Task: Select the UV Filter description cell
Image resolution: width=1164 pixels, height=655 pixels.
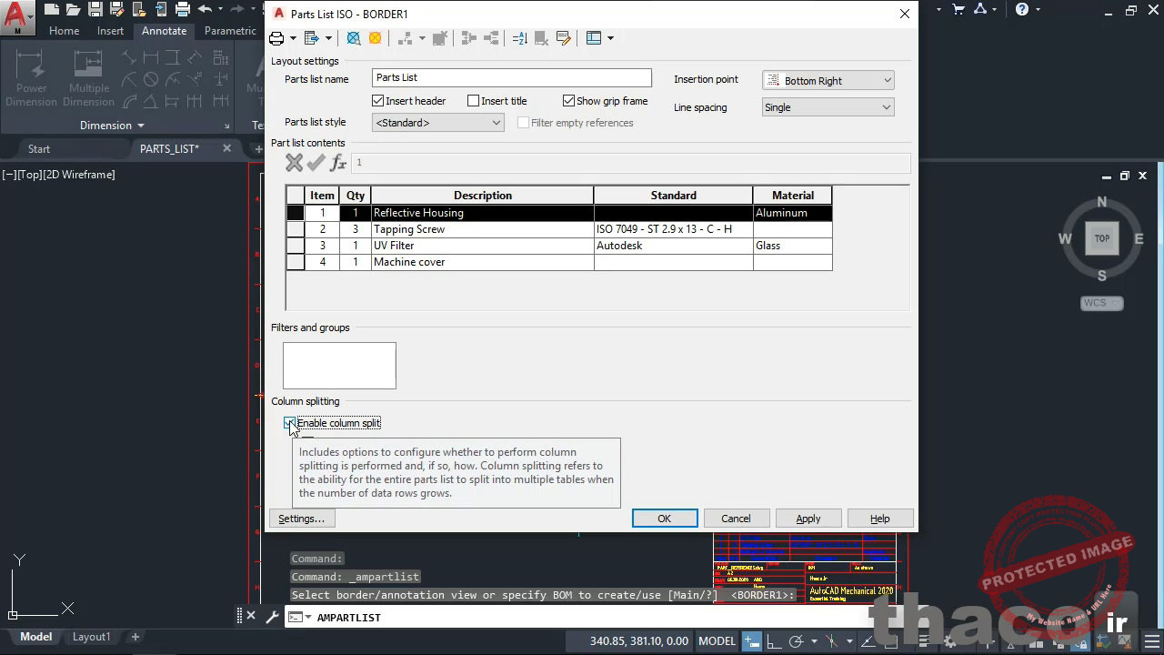Action: pyautogui.click(x=482, y=246)
